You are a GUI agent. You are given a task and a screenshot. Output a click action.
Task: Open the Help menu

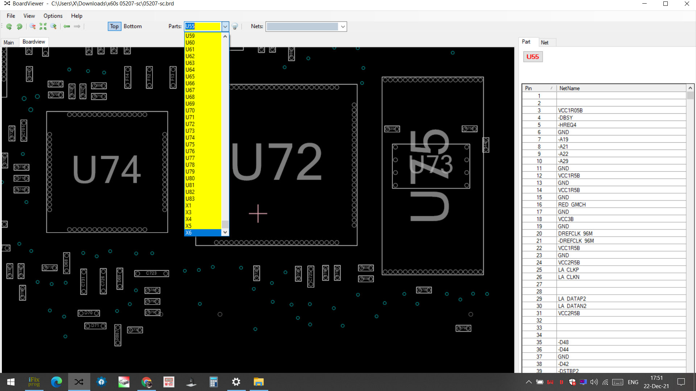click(x=76, y=16)
